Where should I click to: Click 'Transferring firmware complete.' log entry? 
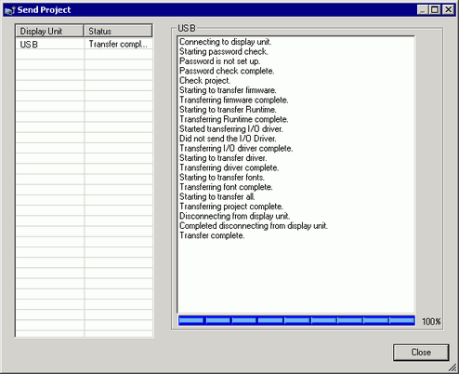(x=234, y=100)
